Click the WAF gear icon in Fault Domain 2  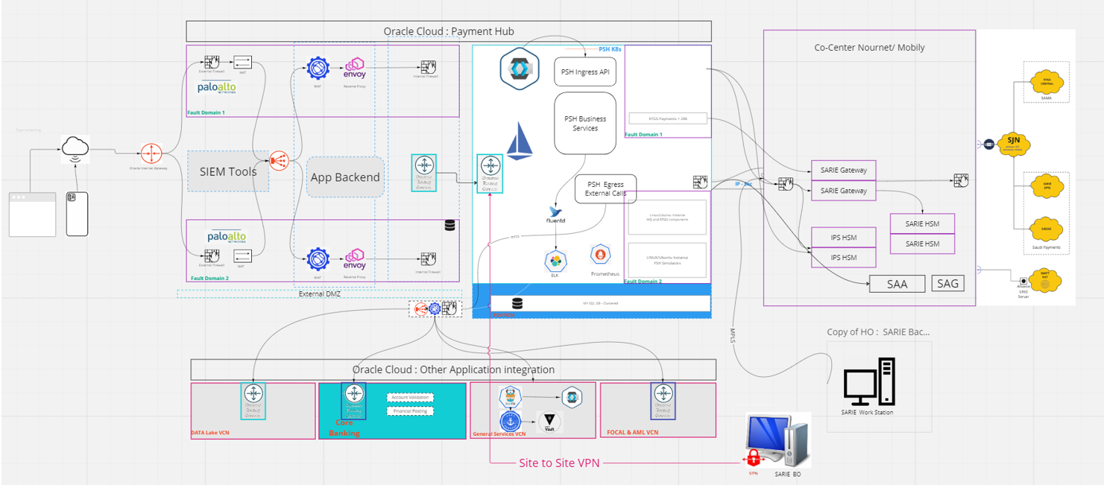(x=318, y=257)
